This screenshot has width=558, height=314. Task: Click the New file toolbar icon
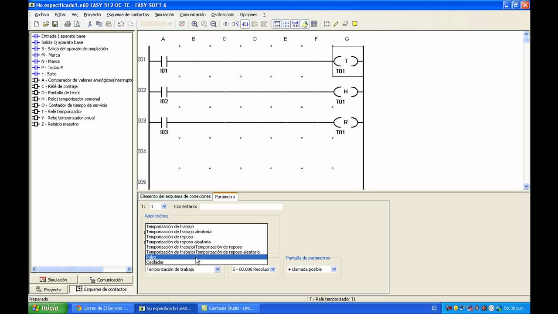(37, 24)
